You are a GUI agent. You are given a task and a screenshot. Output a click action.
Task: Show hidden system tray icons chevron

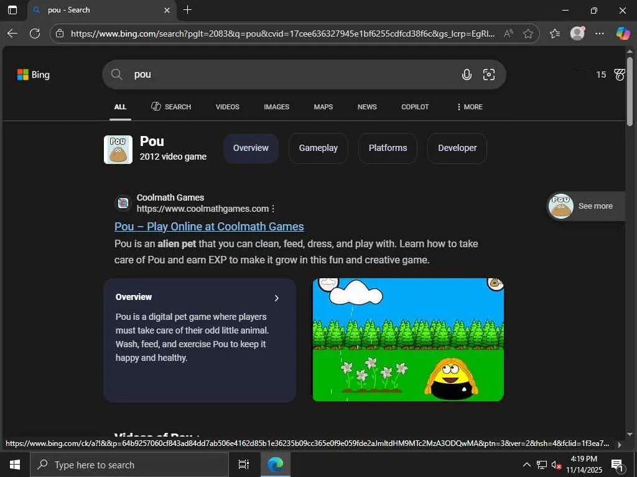point(526,465)
